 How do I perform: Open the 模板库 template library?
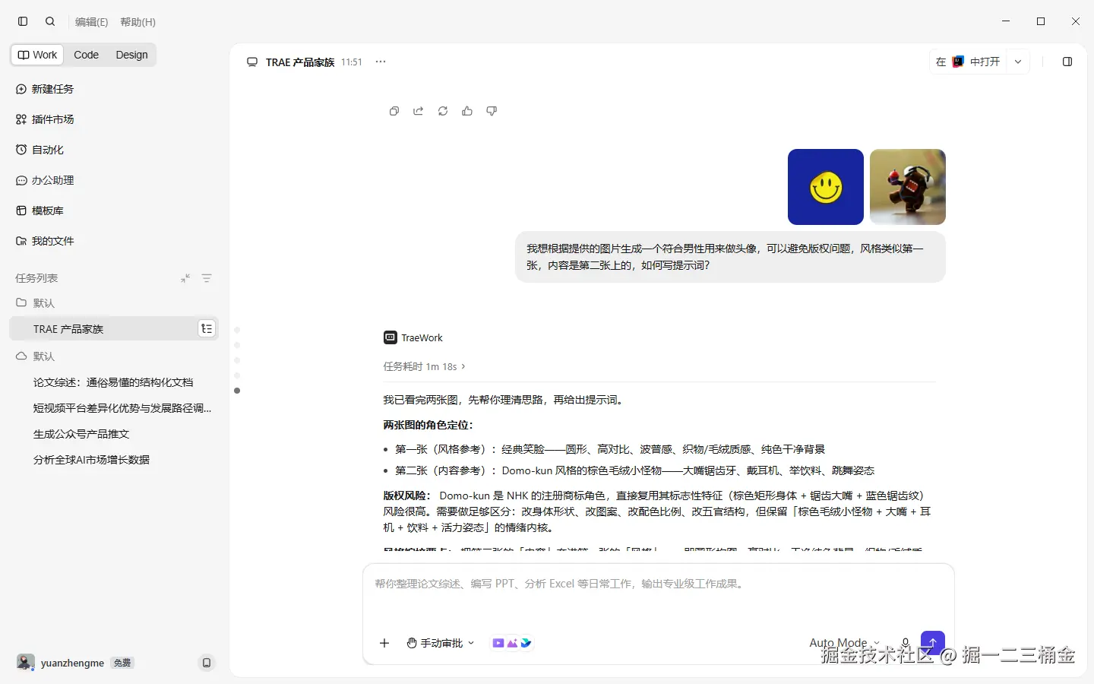click(114, 211)
